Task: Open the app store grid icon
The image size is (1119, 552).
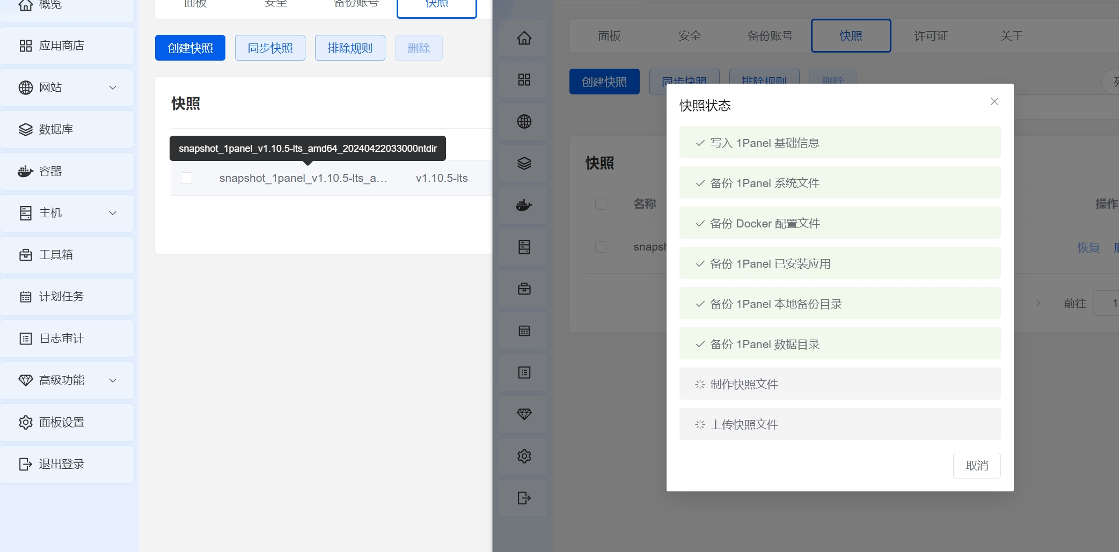Action: 523,79
